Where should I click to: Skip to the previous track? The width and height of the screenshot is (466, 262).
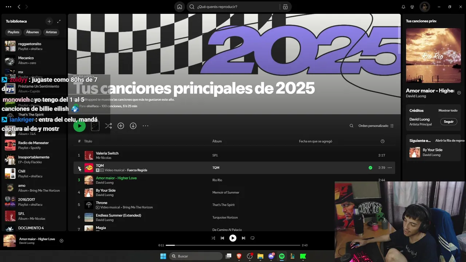click(222, 238)
